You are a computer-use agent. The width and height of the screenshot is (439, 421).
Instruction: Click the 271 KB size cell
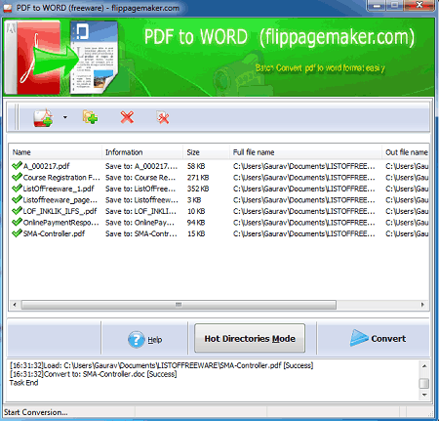pyautogui.click(x=198, y=178)
